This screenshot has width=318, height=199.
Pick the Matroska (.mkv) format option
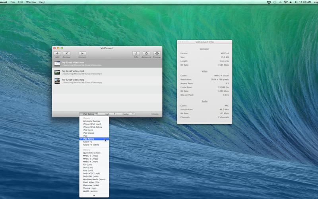click(x=91, y=185)
